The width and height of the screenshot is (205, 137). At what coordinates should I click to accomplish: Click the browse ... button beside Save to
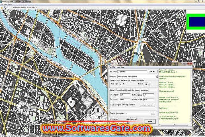point(153,113)
